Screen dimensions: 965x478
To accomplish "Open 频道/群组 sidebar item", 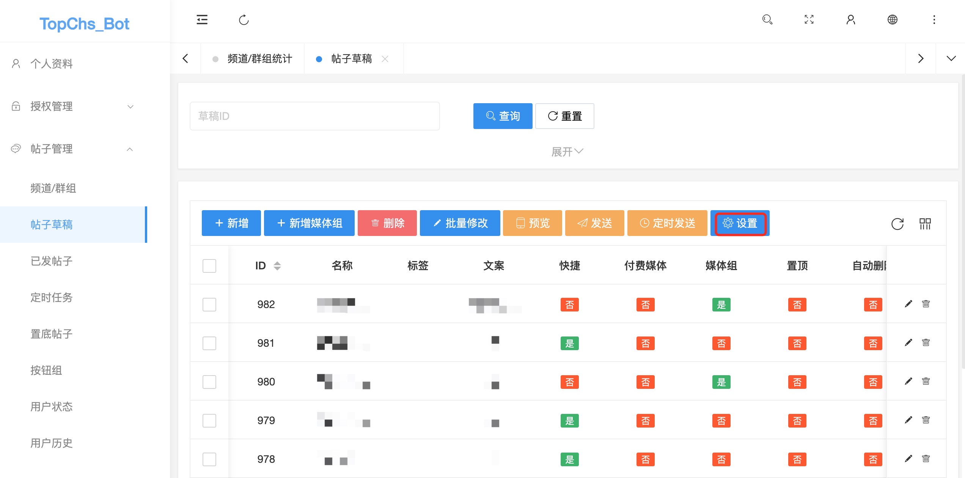I will (x=74, y=188).
